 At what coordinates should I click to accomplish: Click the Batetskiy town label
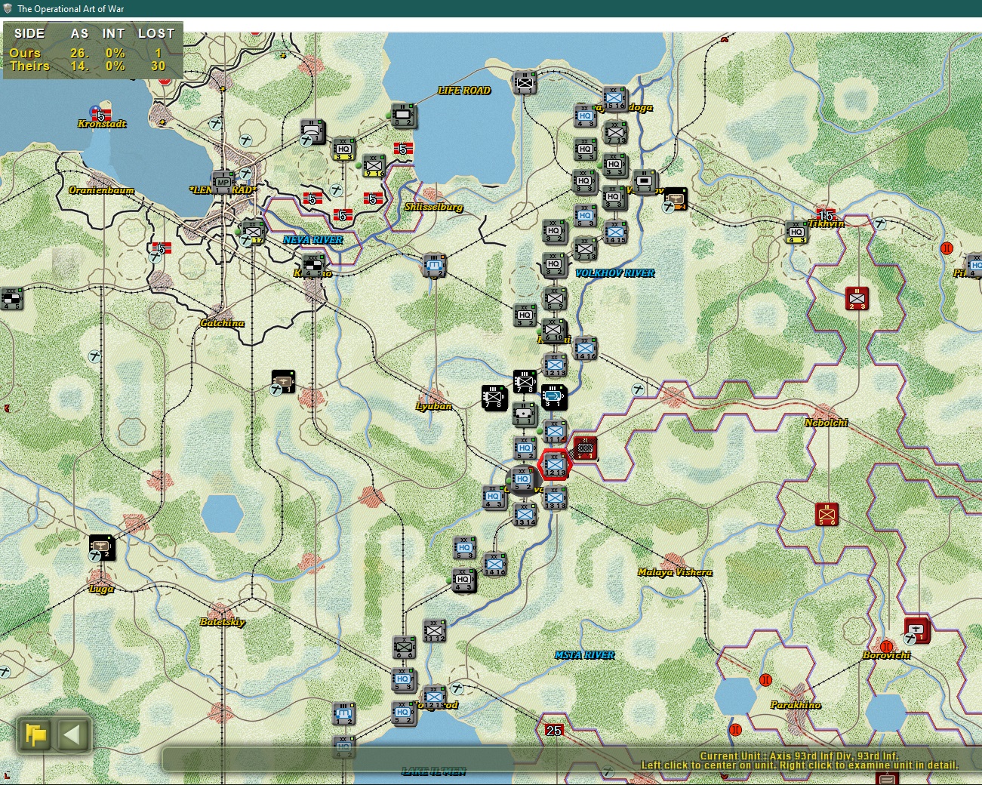point(222,622)
